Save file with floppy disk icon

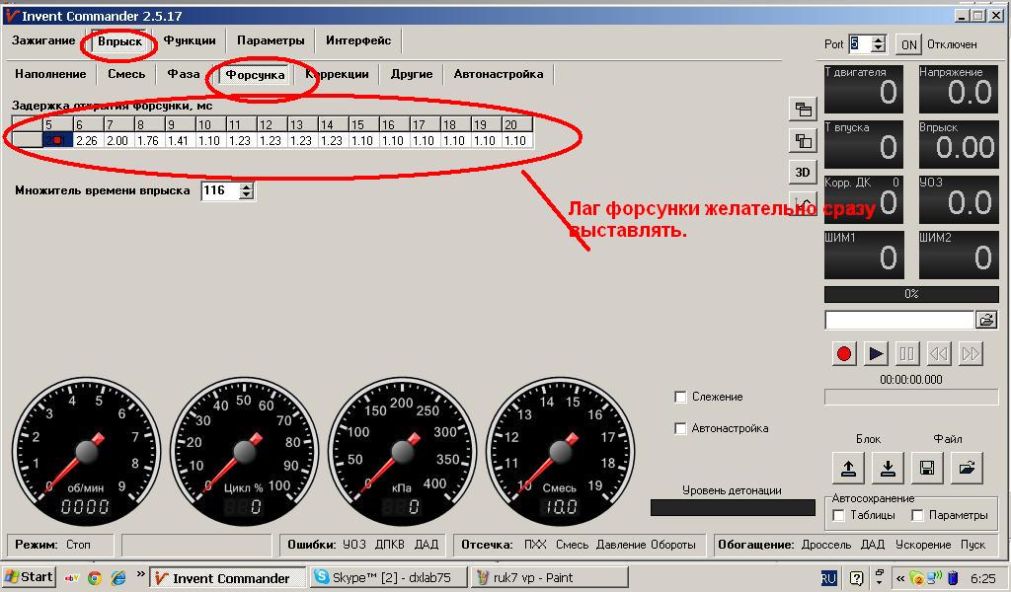[x=927, y=468]
